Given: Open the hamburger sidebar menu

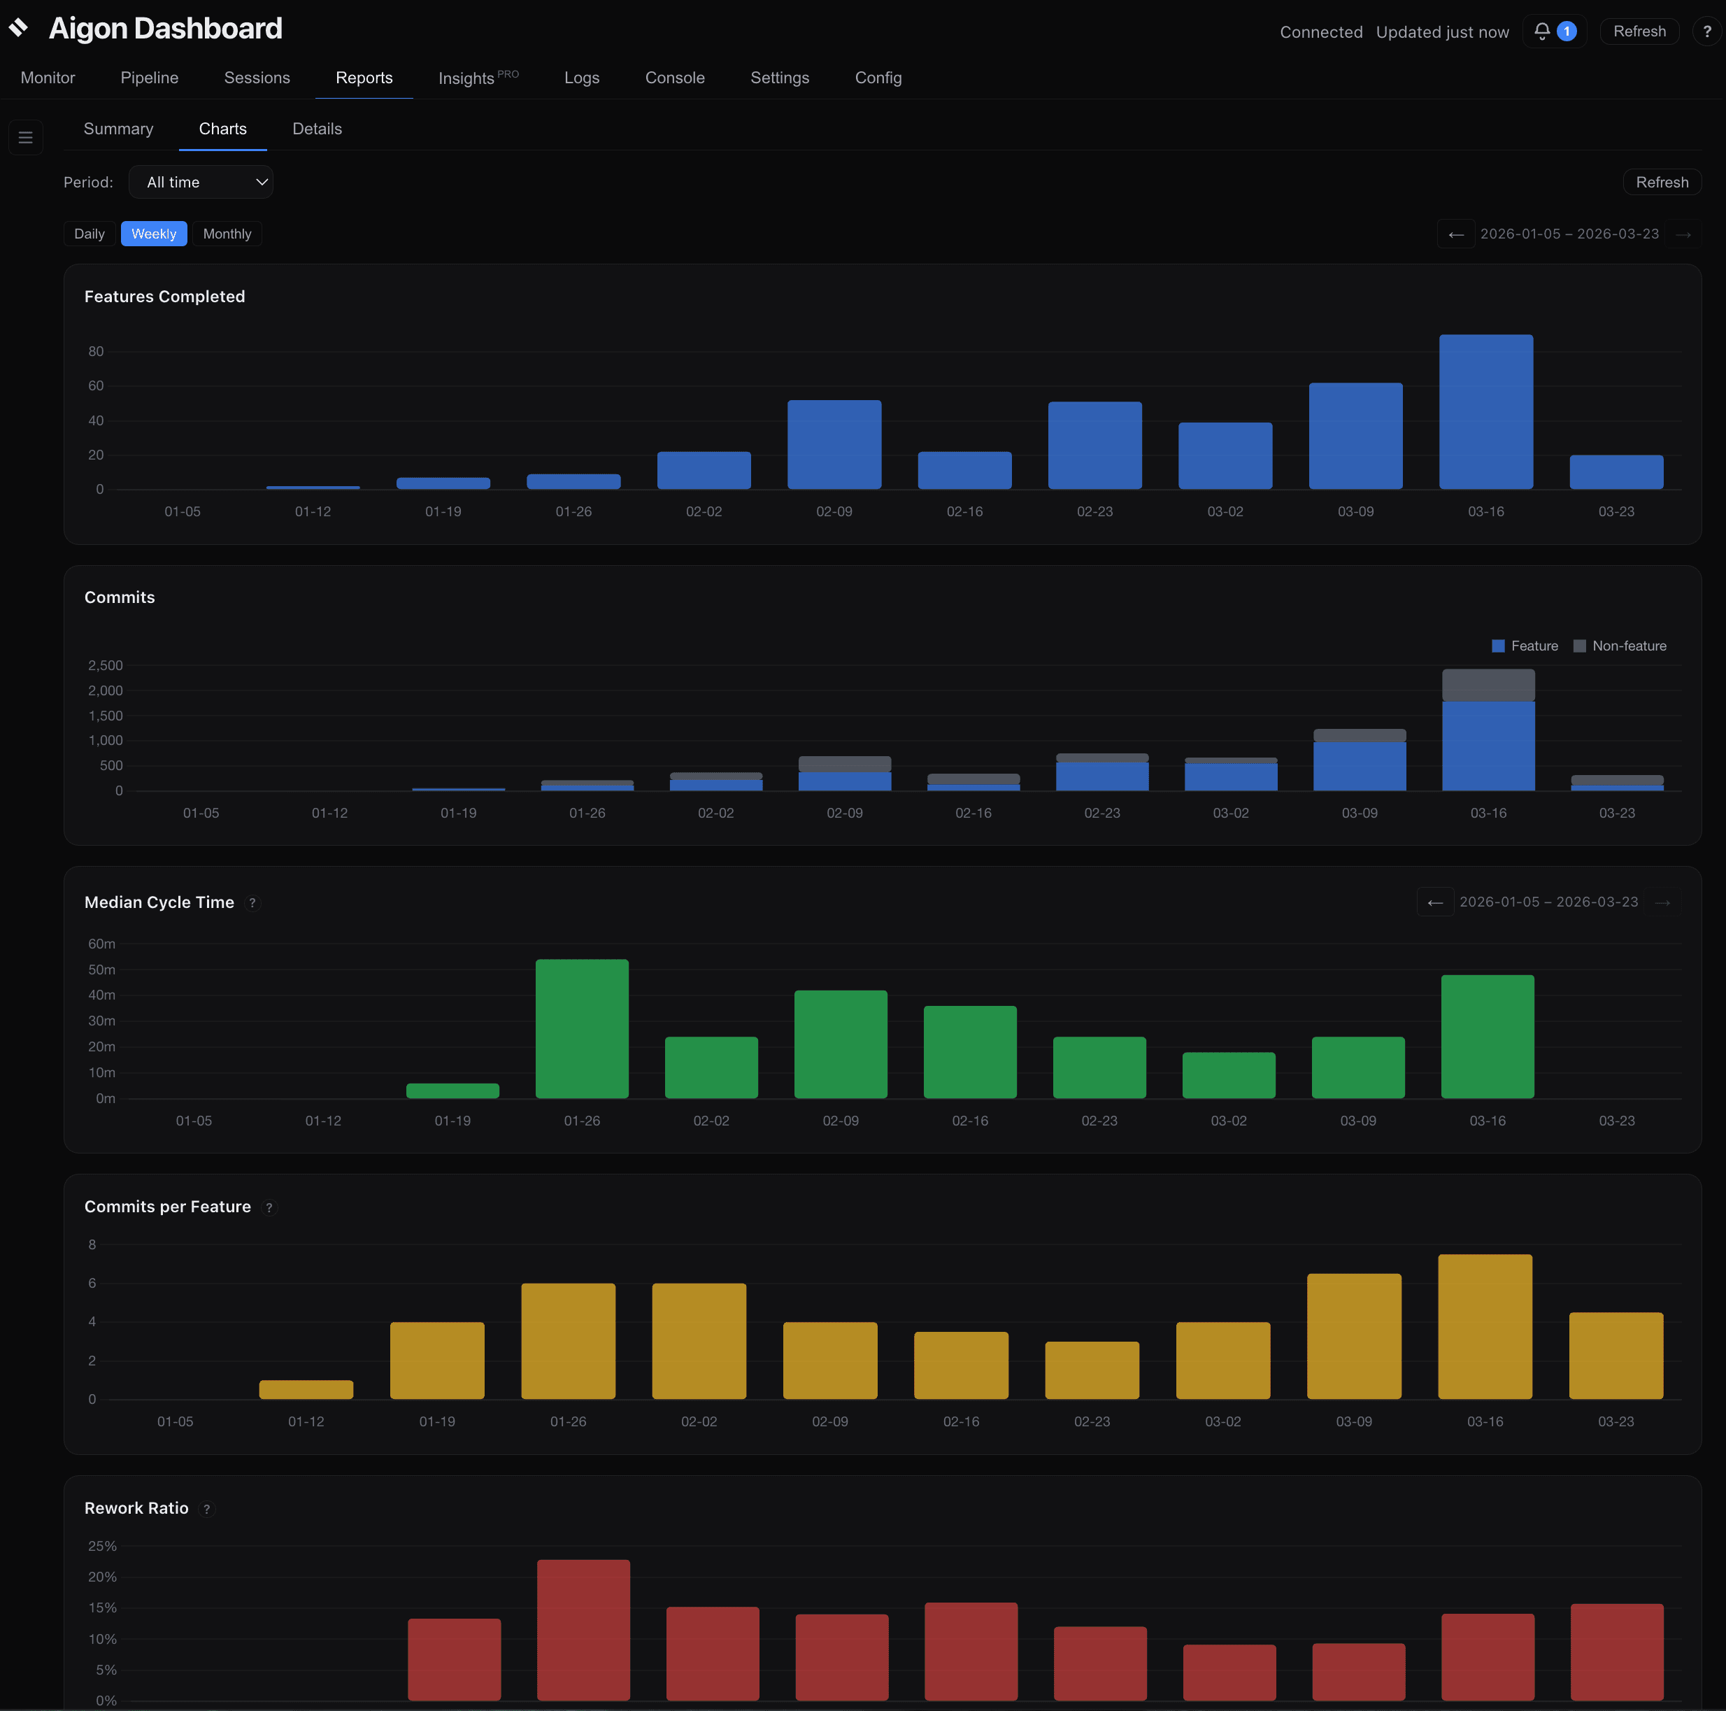Looking at the screenshot, I should tap(26, 136).
